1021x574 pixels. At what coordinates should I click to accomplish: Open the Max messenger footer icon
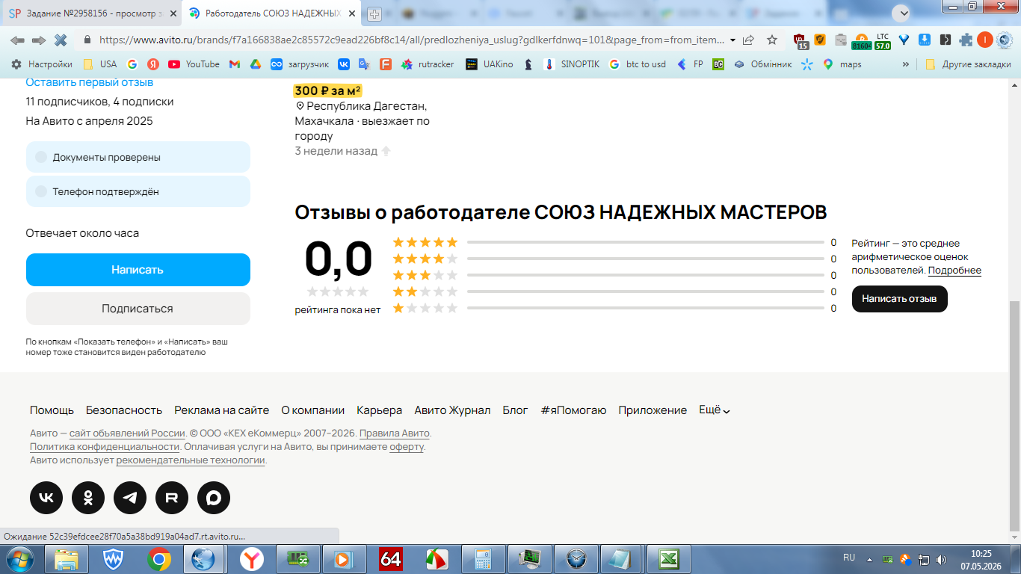(214, 498)
